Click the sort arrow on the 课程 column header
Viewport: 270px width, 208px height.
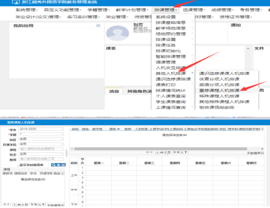coord(118,129)
